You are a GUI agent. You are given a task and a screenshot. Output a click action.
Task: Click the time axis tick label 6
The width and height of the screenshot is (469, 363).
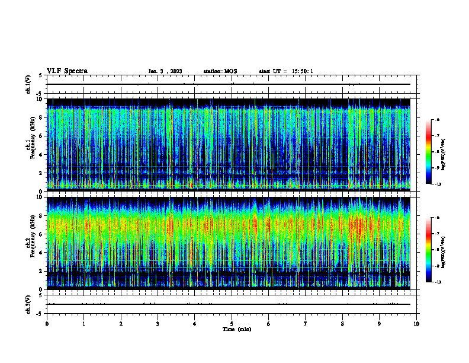coord(269,324)
